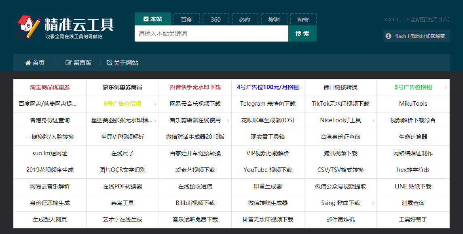The width and height of the screenshot is (463, 234).
Task: Focus the 请输入本站关键词 search field
Action: (211, 33)
